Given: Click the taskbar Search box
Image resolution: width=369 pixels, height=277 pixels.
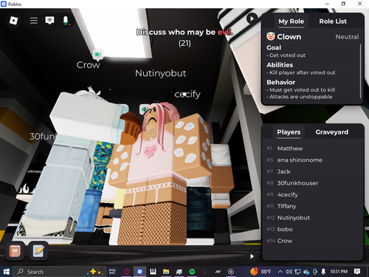Looking at the screenshot, I should click(60, 272).
